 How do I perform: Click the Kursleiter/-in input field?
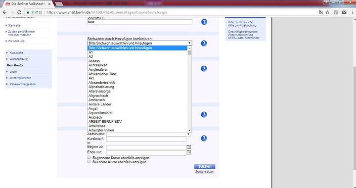pyautogui.click(x=146, y=139)
